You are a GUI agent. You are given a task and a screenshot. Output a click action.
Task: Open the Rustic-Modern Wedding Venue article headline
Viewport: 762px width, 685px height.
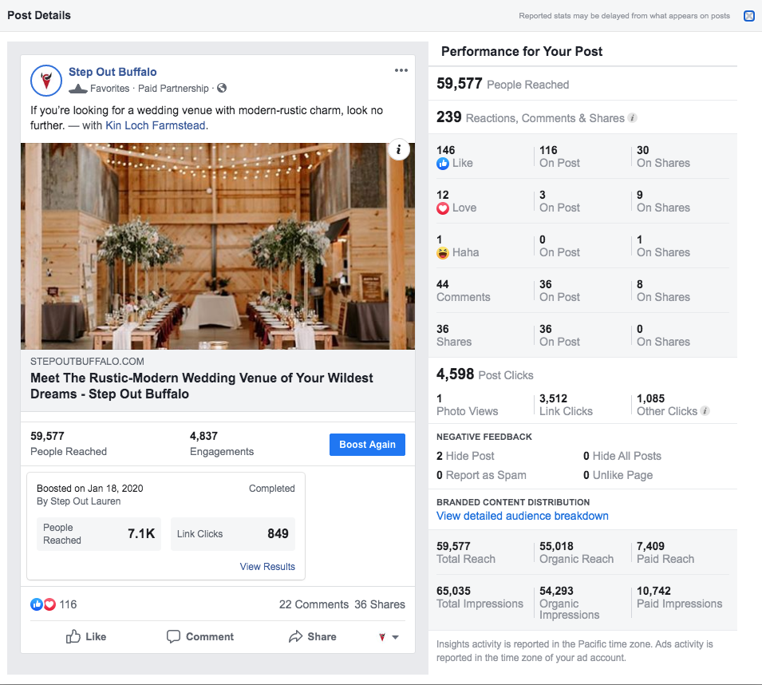tap(202, 386)
